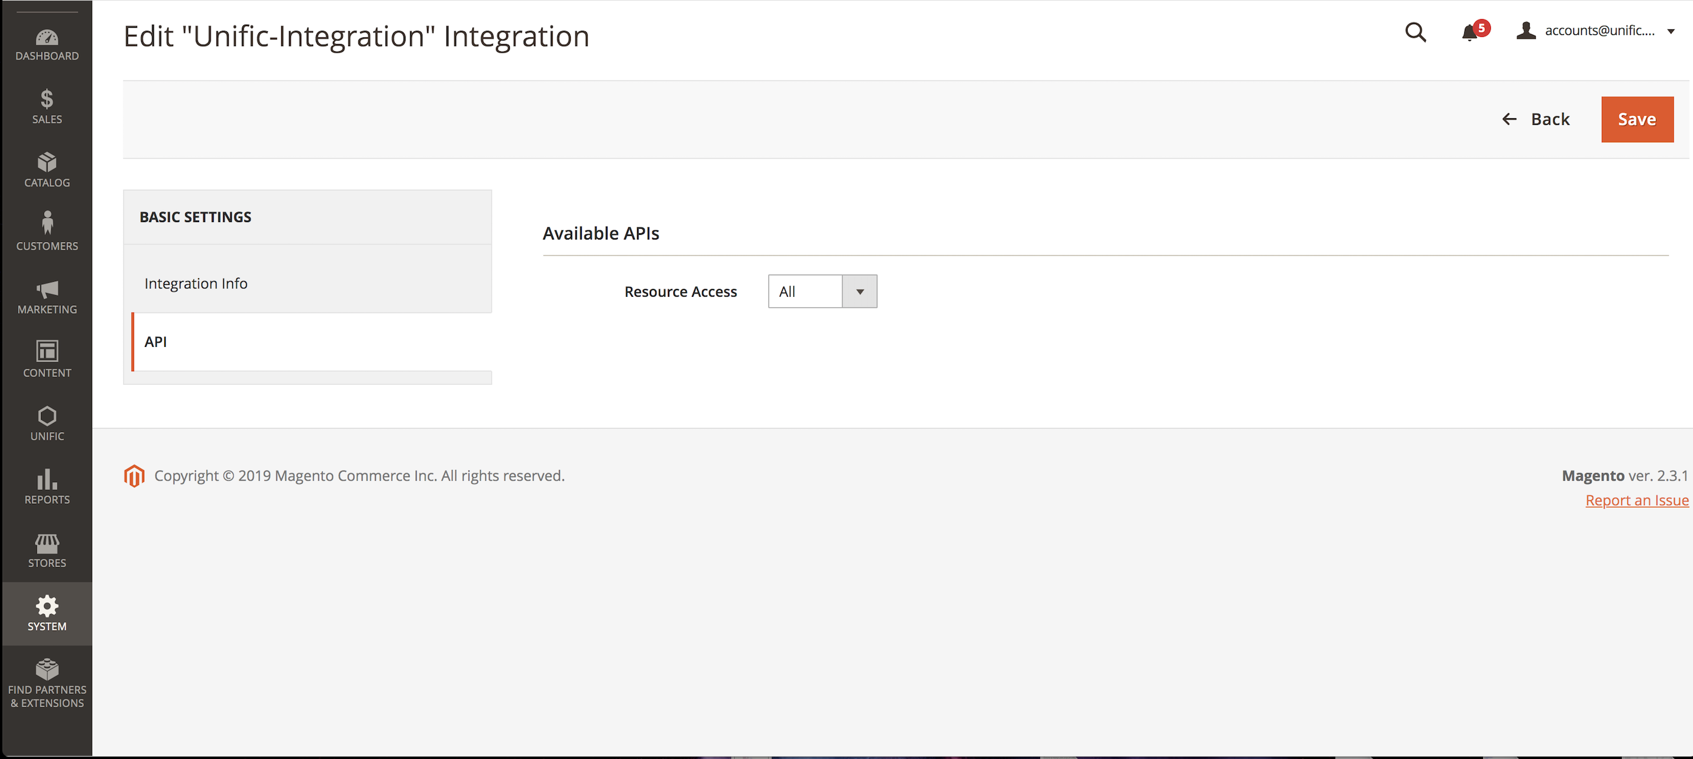Click the user account avatar icon
Image resolution: width=1693 pixels, height=759 pixels.
click(x=1525, y=30)
